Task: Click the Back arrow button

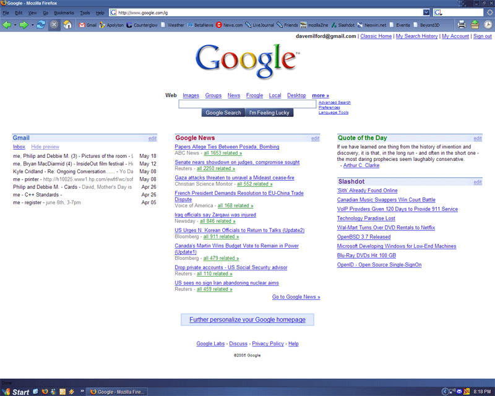Action: [7, 25]
